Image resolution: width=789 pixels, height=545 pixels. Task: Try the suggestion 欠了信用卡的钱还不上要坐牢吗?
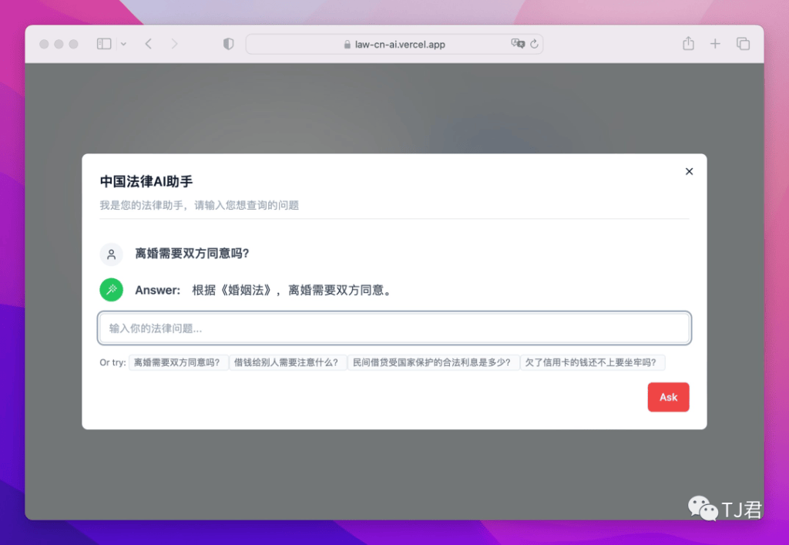pos(592,362)
